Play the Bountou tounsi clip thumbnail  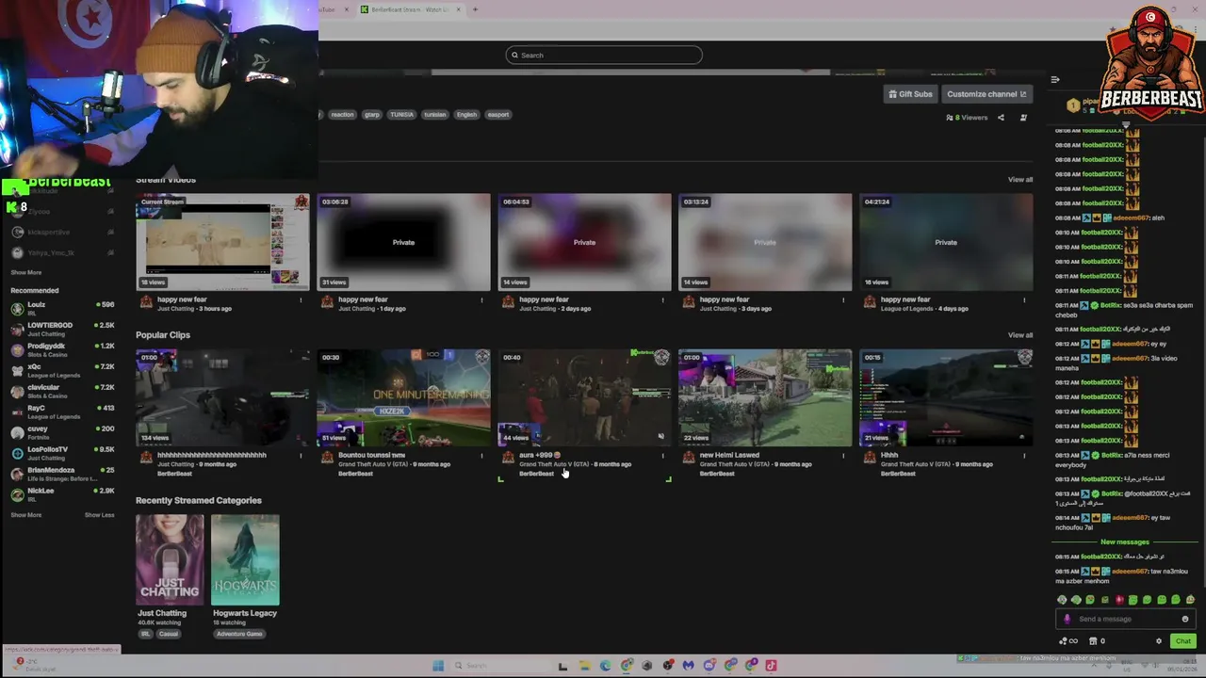[x=403, y=397]
